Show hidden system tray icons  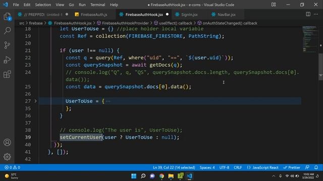274,176
